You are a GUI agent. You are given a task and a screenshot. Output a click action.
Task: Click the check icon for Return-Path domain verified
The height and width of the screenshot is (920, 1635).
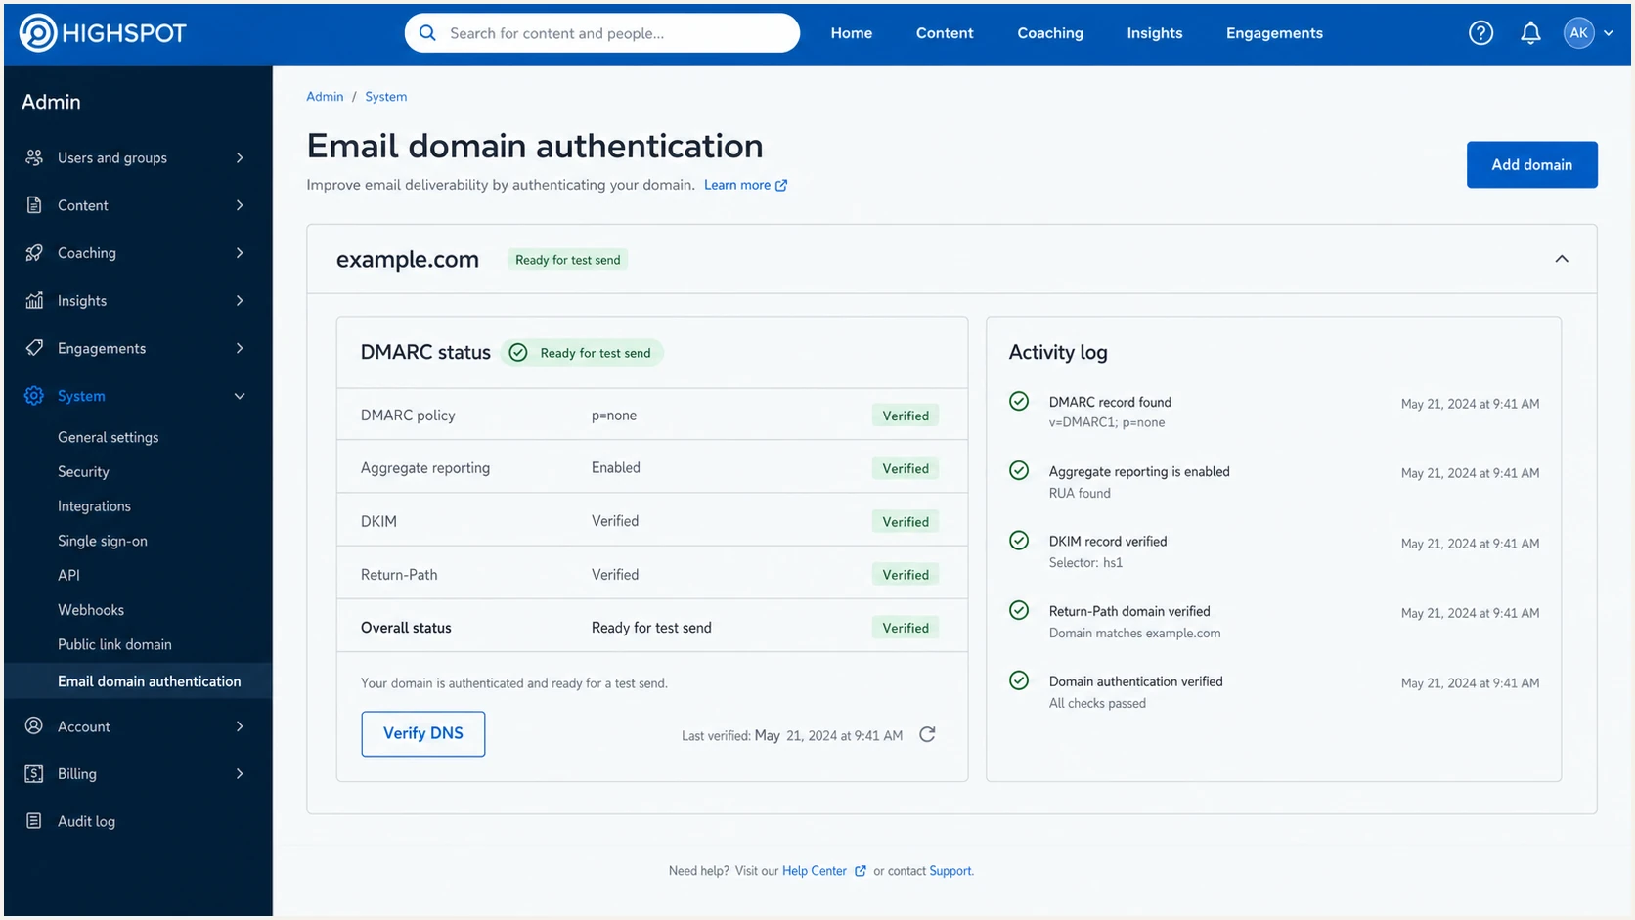(1019, 610)
